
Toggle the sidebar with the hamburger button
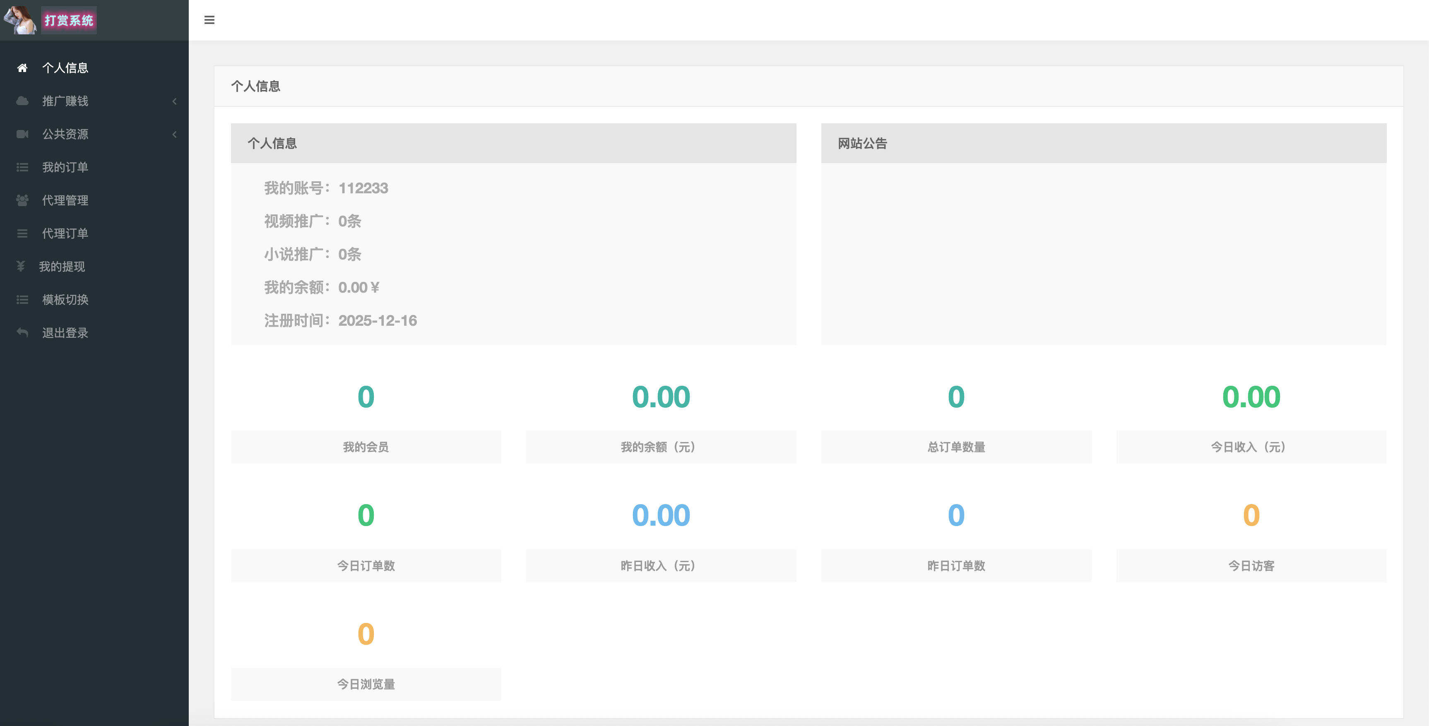coord(209,20)
